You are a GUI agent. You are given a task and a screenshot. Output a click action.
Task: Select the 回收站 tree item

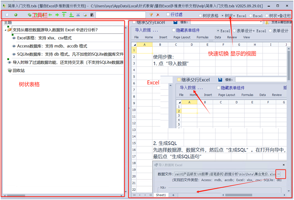[19, 71]
